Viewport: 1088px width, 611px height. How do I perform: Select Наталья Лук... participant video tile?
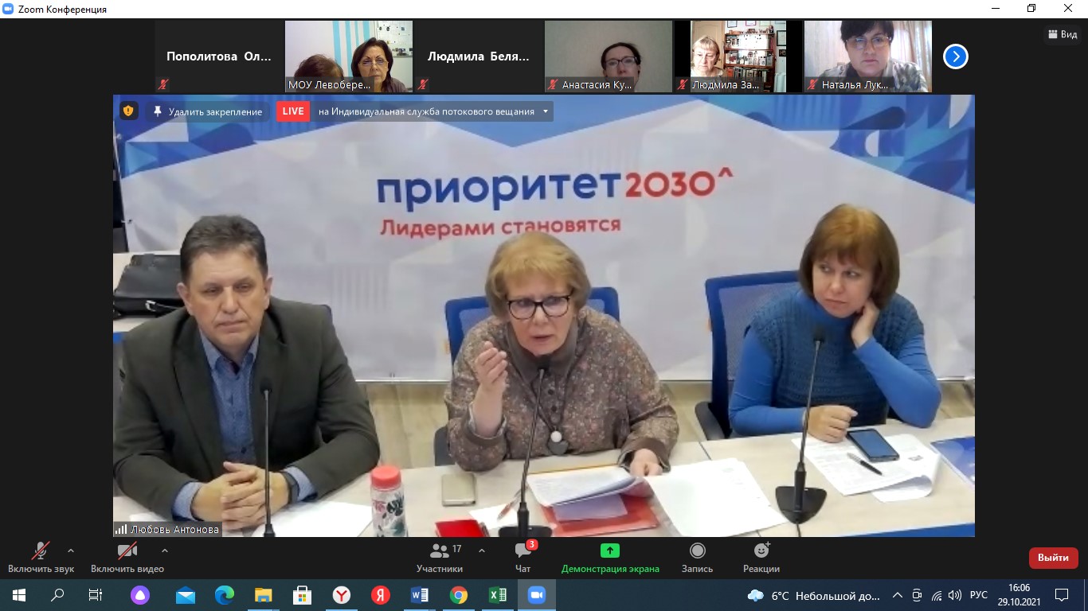point(868,56)
